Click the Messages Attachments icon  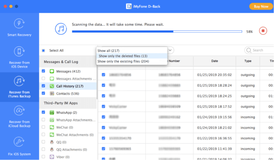click(x=52, y=79)
